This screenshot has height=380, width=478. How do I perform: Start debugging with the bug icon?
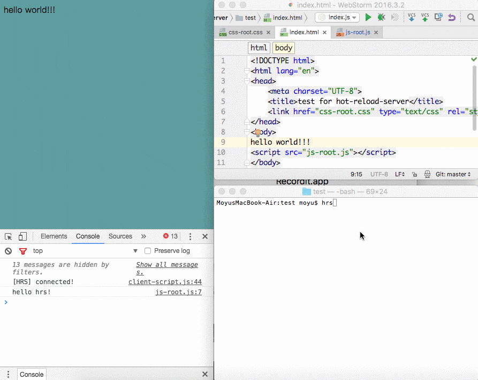pos(381,17)
